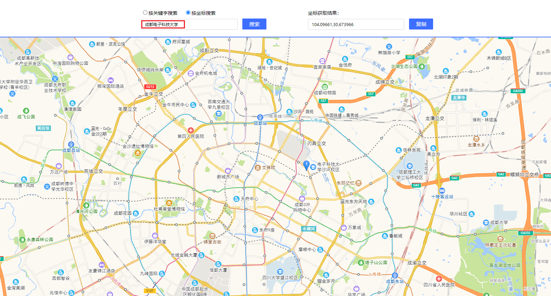The image size is (551, 296).
Task: Click the 成都大学 university icon
Action: [x=486, y=222]
